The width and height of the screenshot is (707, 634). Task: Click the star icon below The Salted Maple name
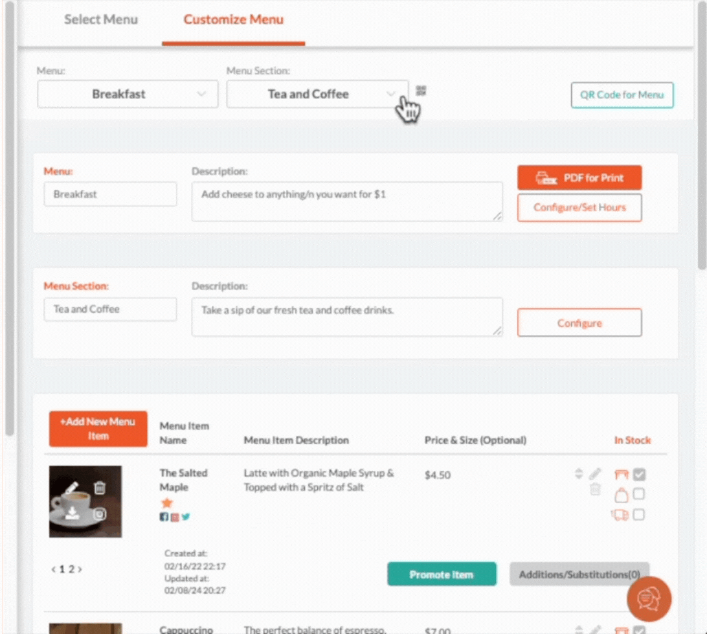pos(168,502)
